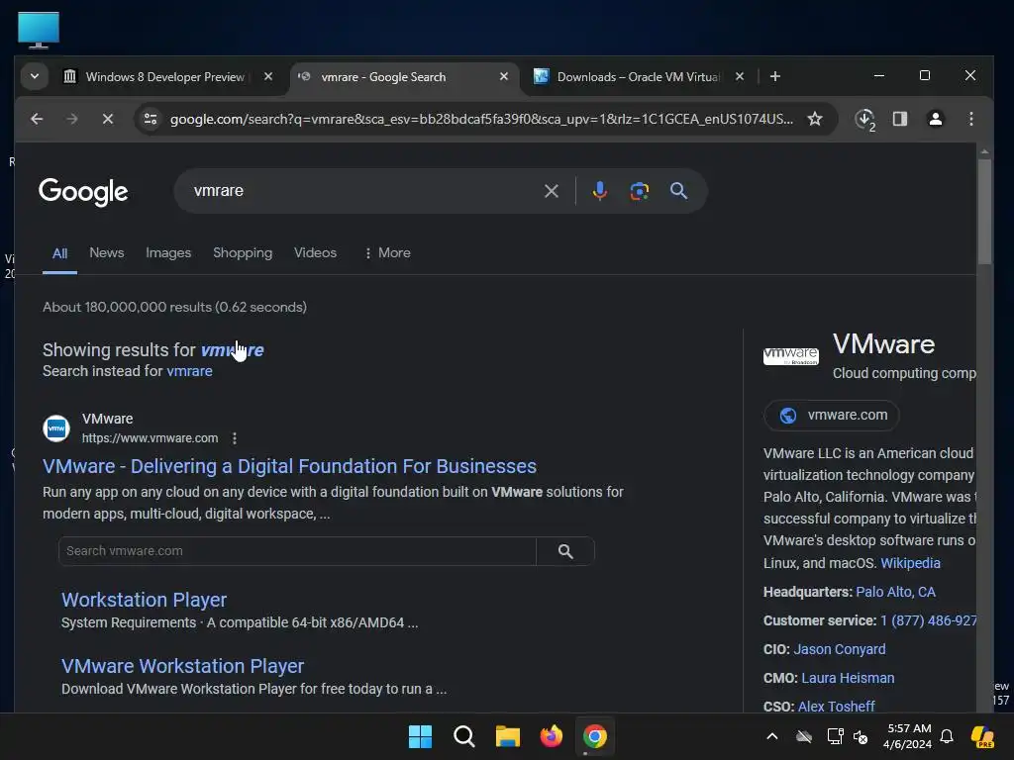Image resolution: width=1014 pixels, height=760 pixels.
Task: Open Windows taskbar search
Action: pos(463,736)
